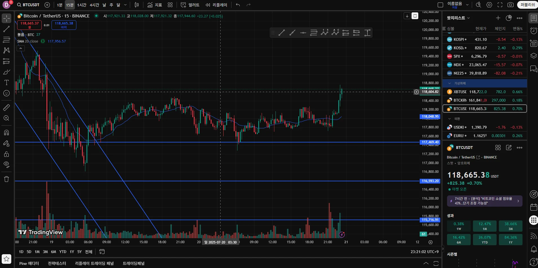Pick the ray tool in floating toolbar
538x268 pixels.
pos(292,33)
